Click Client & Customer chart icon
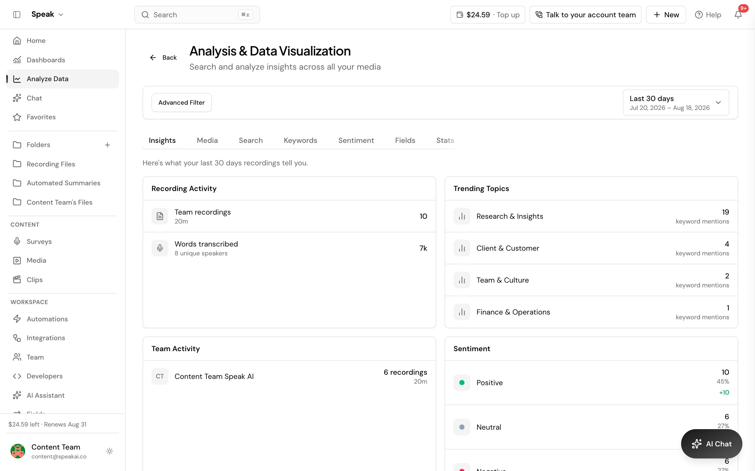Image resolution: width=755 pixels, height=471 pixels. pyautogui.click(x=462, y=248)
